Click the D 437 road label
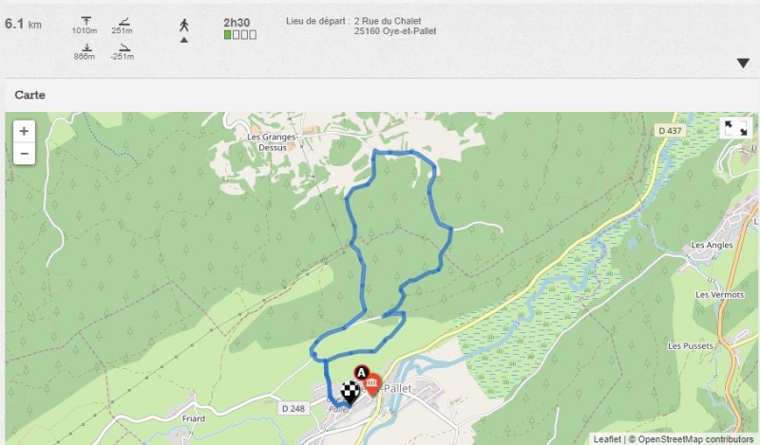 pyautogui.click(x=671, y=130)
